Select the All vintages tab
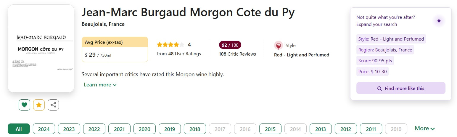Image resolution: width=457 pixels, height=137 pixels. click(19, 129)
